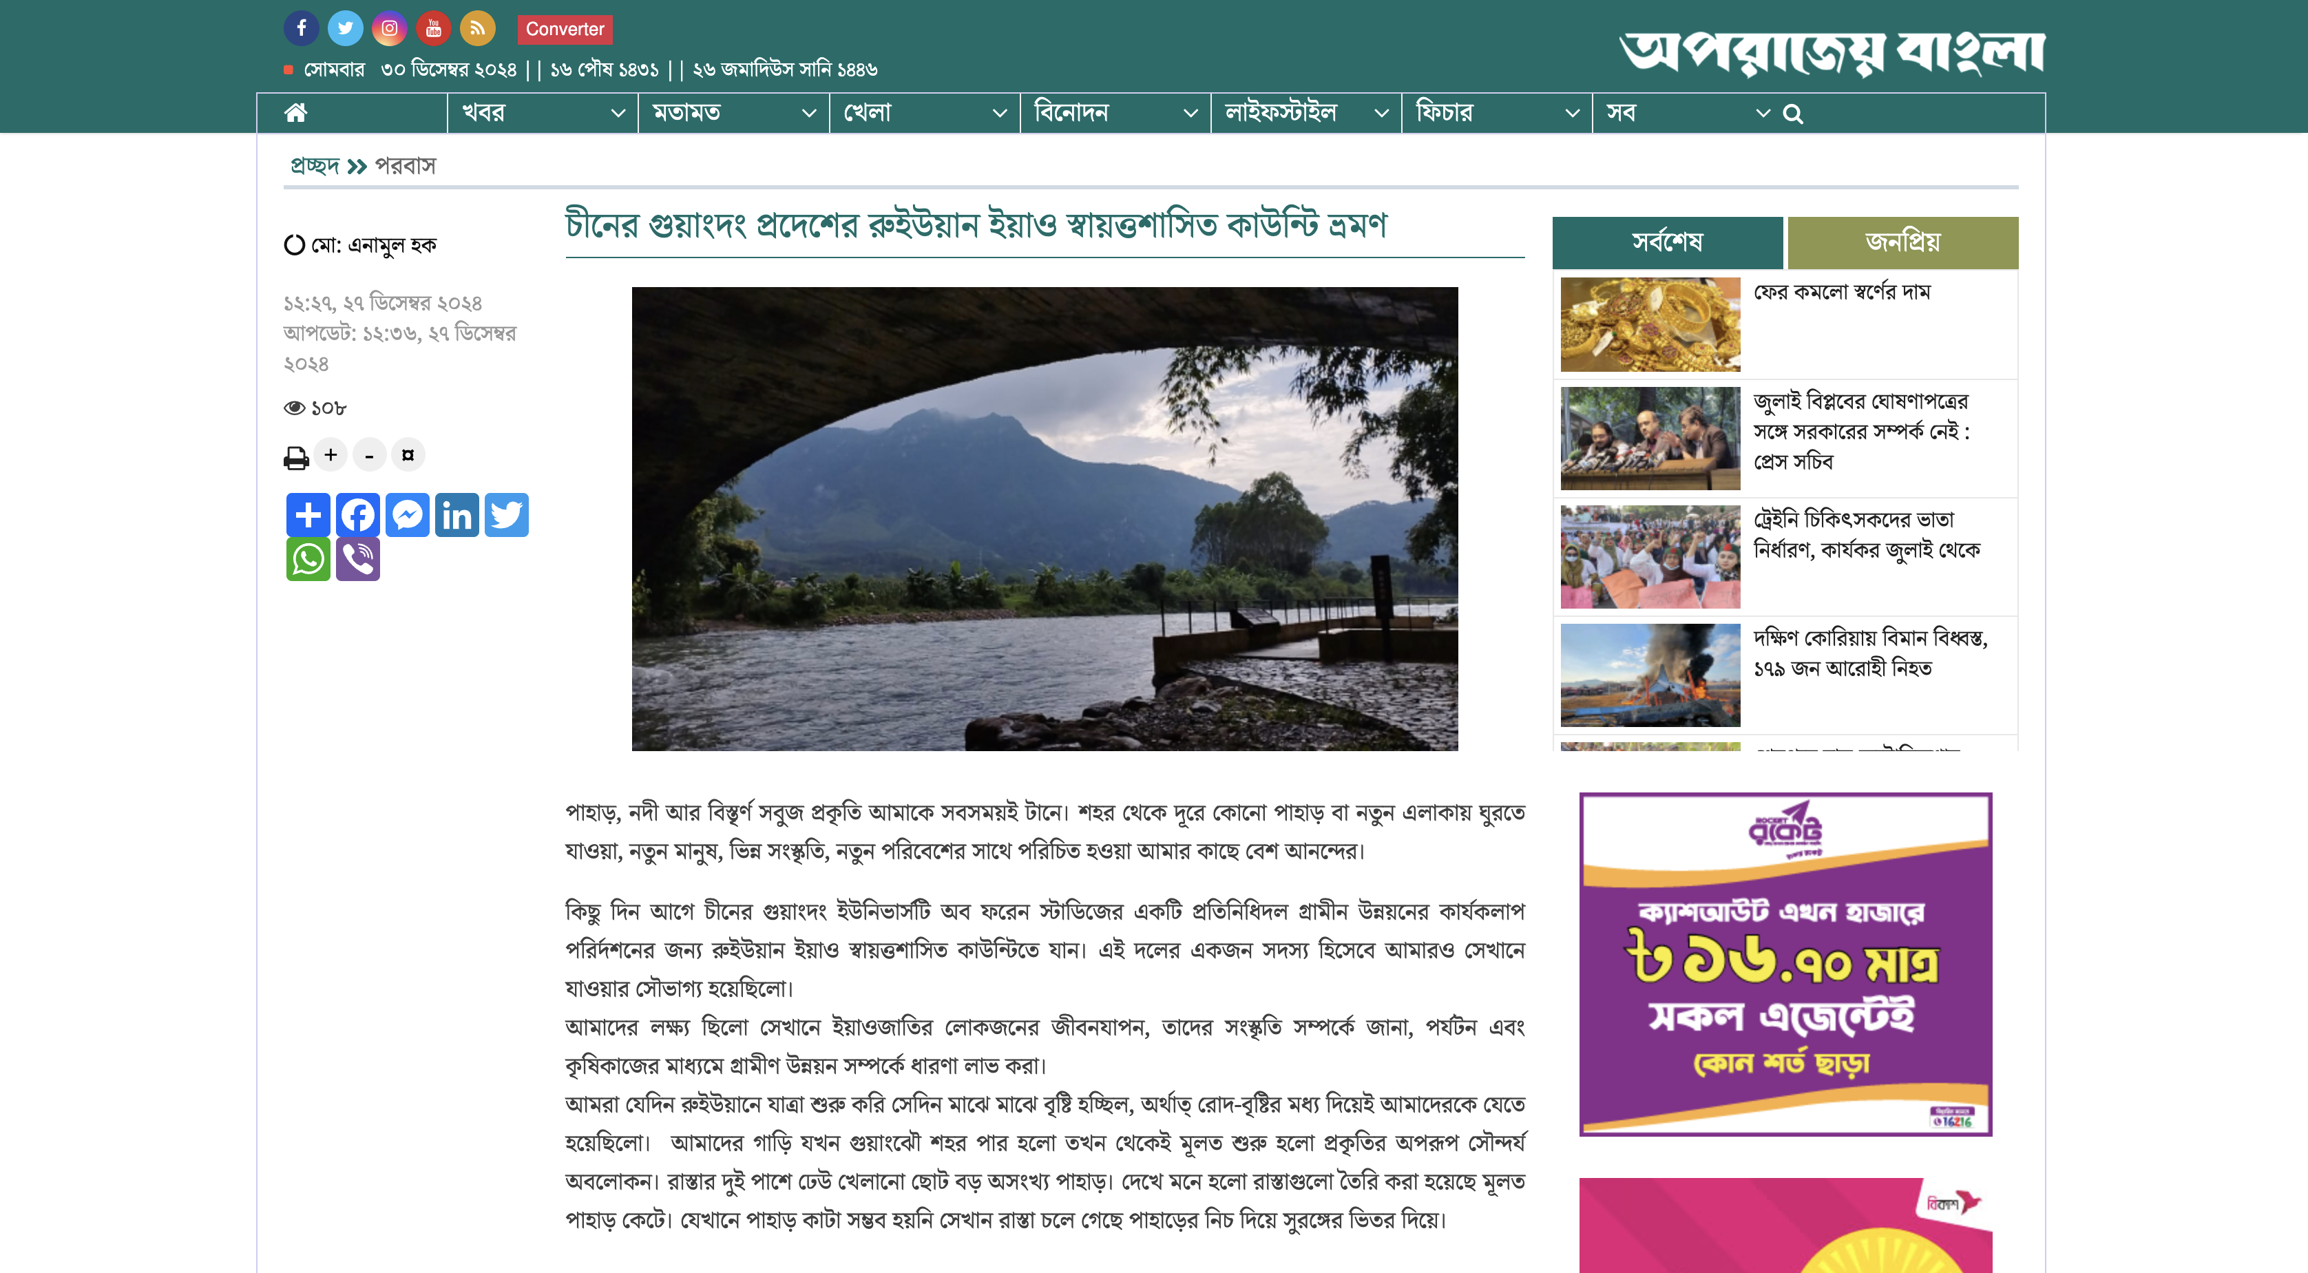Go to the home page via house icon
Screen dimensions: 2308x1273
[x=295, y=112]
